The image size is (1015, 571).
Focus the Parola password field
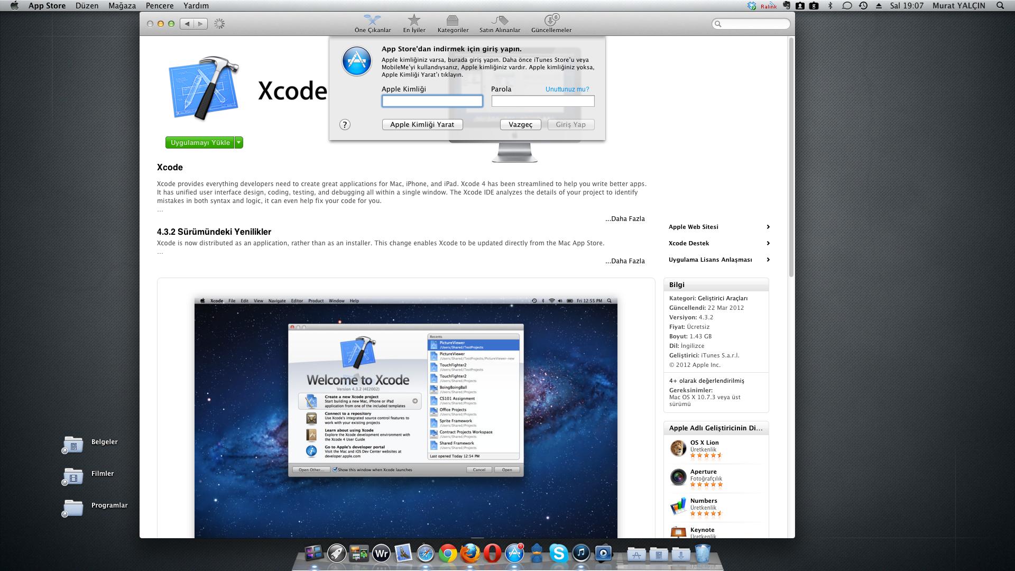point(543,101)
